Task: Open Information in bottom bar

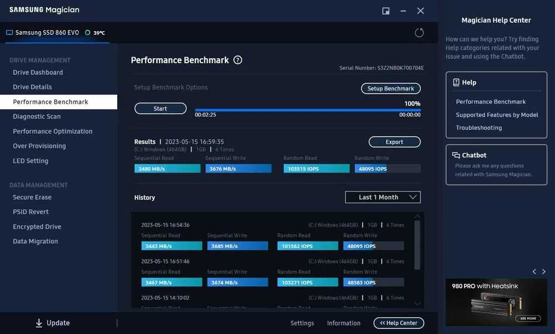Action: pos(344,323)
